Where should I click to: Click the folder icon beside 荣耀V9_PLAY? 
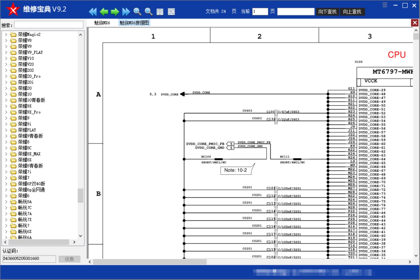coord(13,52)
